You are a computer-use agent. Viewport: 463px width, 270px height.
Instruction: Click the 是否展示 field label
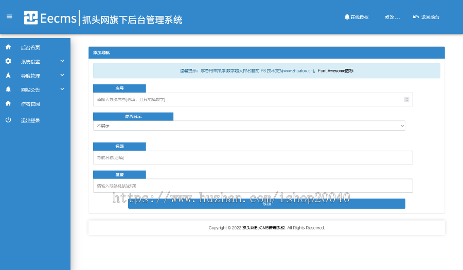coord(133,117)
